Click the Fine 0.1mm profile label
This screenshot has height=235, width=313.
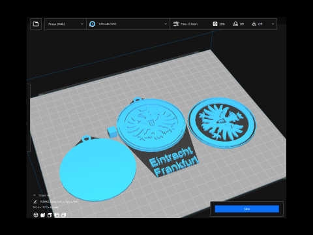pyautogui.click(x=189, y=24)
